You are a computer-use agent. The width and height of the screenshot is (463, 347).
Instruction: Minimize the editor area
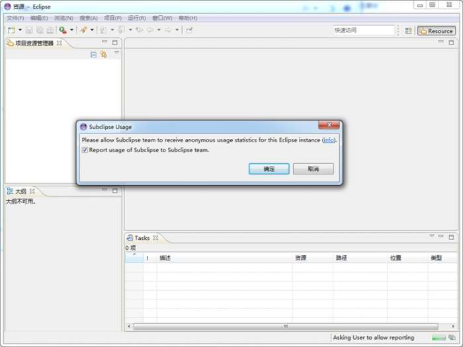click(441, 42)
